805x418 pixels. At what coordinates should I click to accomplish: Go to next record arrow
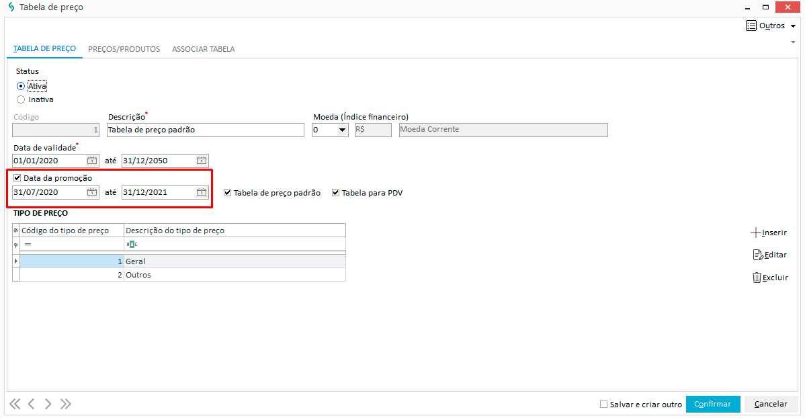(48, 404)
